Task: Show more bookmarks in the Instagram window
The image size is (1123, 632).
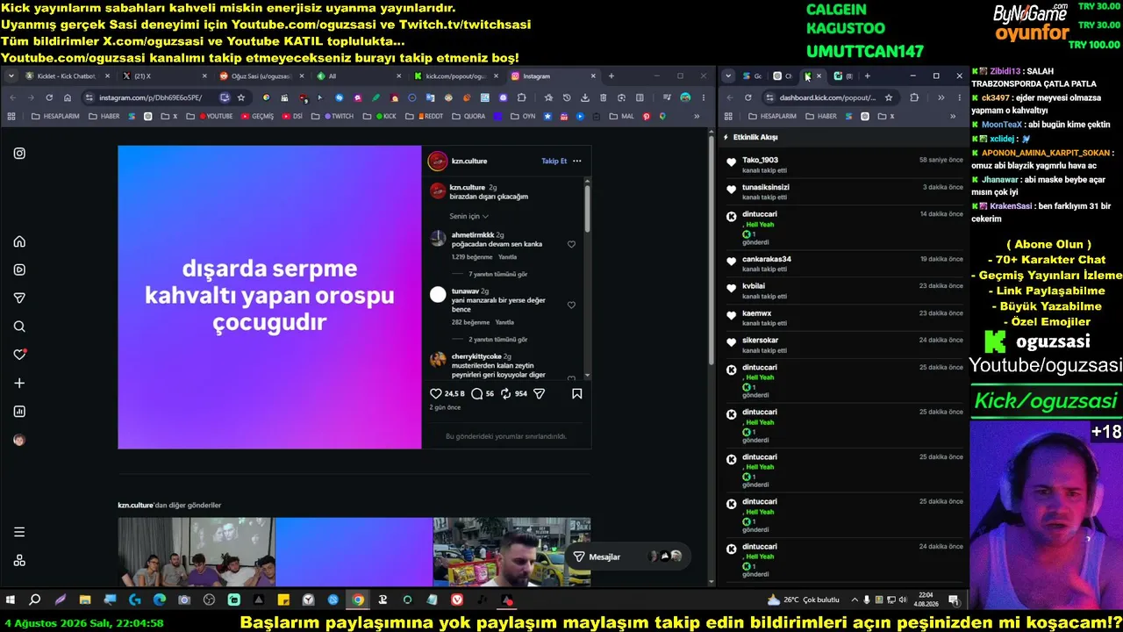Action: [x=697, y=116]
